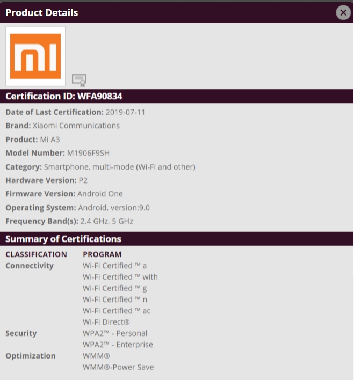This screenshot has height=380, width=354.
Task: Select the Android One firmware text
Action: click(100, 194)
